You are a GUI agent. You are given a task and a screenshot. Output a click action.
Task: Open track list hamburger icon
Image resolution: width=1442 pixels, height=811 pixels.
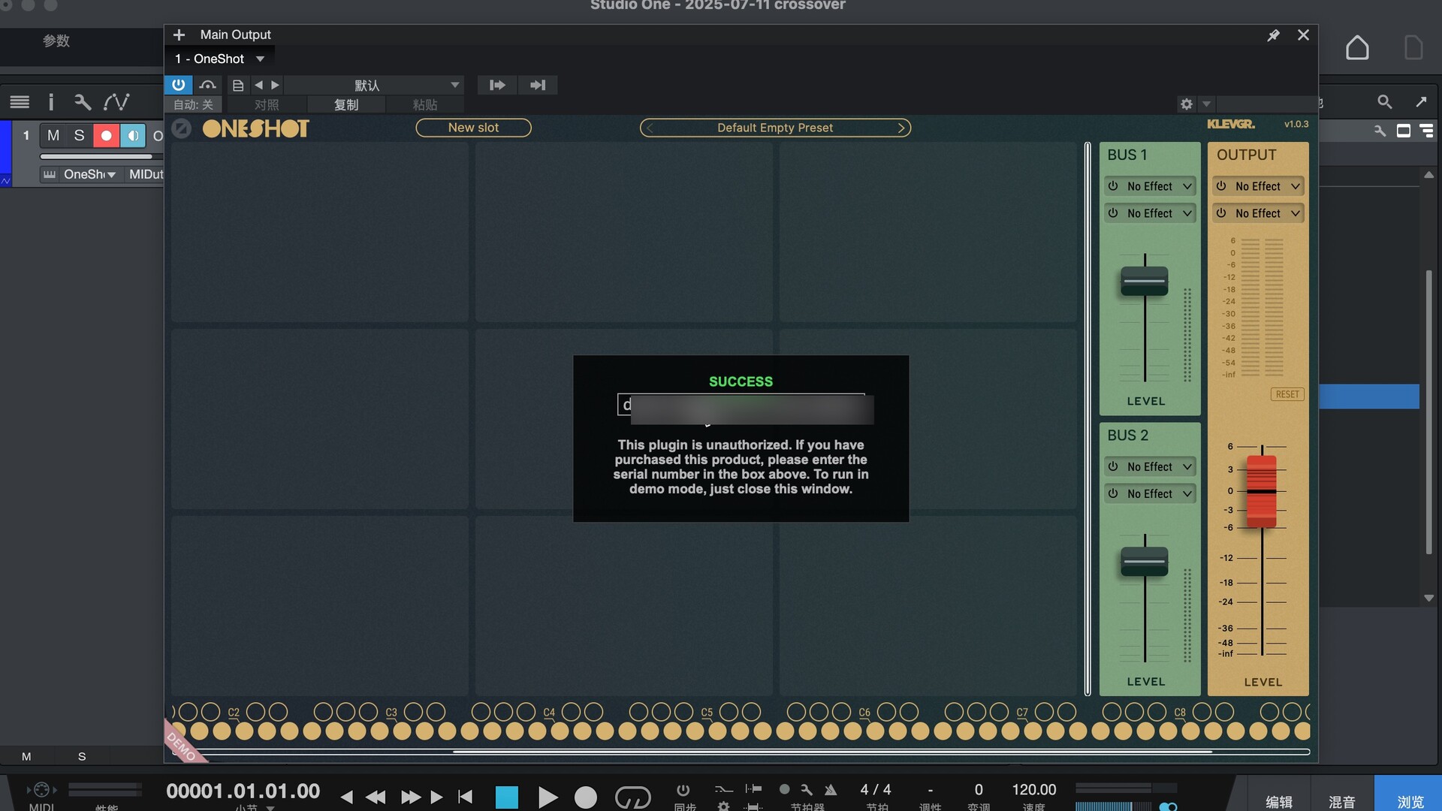pos(20,101)
